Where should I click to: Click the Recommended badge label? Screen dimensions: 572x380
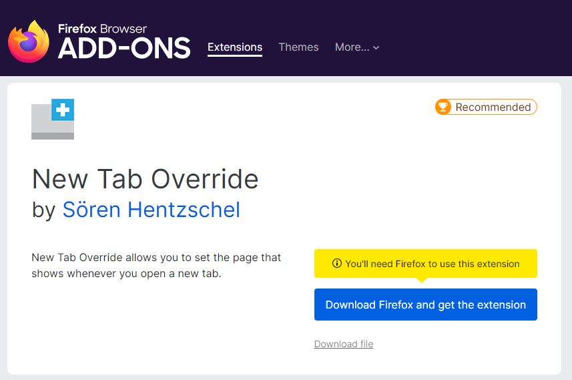(x=493, y=107)
